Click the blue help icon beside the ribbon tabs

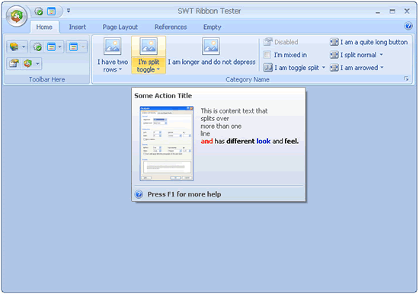(x=408, y=26)
